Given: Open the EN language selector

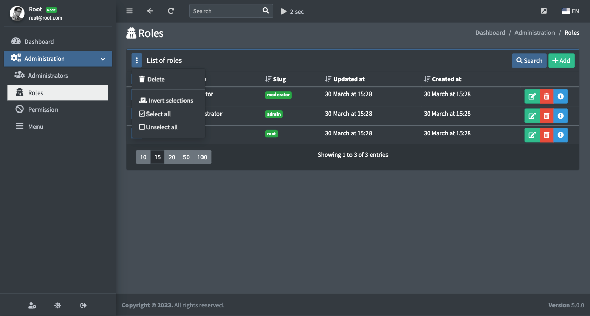Looking at the screenshot, I should tap(570, 11).
